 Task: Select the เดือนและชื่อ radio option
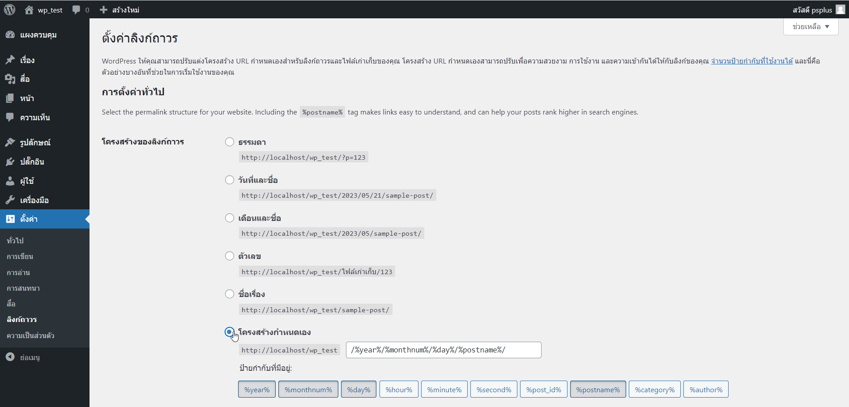pyautogui.click(x=230, y=218)
